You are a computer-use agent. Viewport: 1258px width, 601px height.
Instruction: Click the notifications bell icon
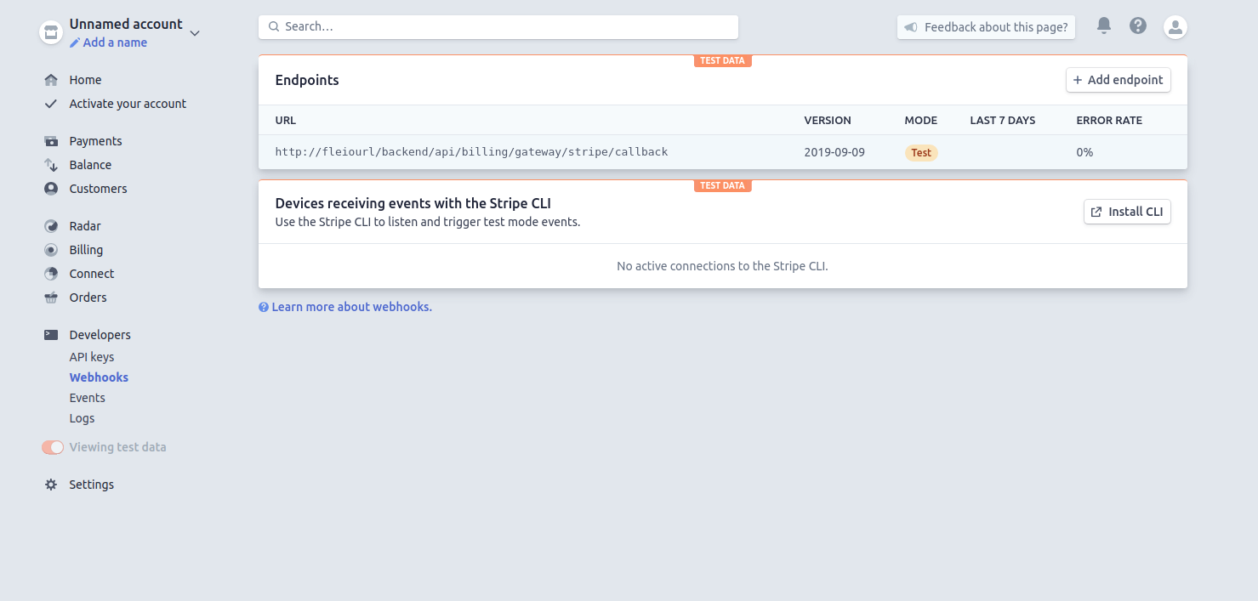click(1103, 26)
